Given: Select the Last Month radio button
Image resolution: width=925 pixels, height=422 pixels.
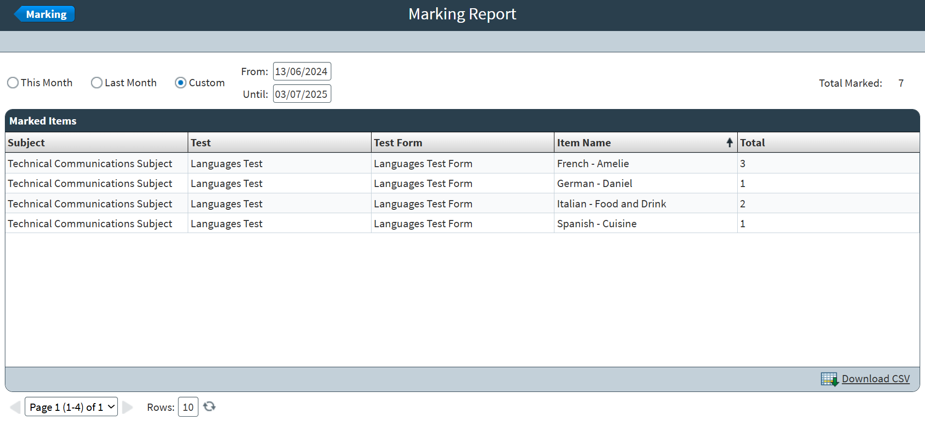Looking at the screenshot, I should click(97, 83).
